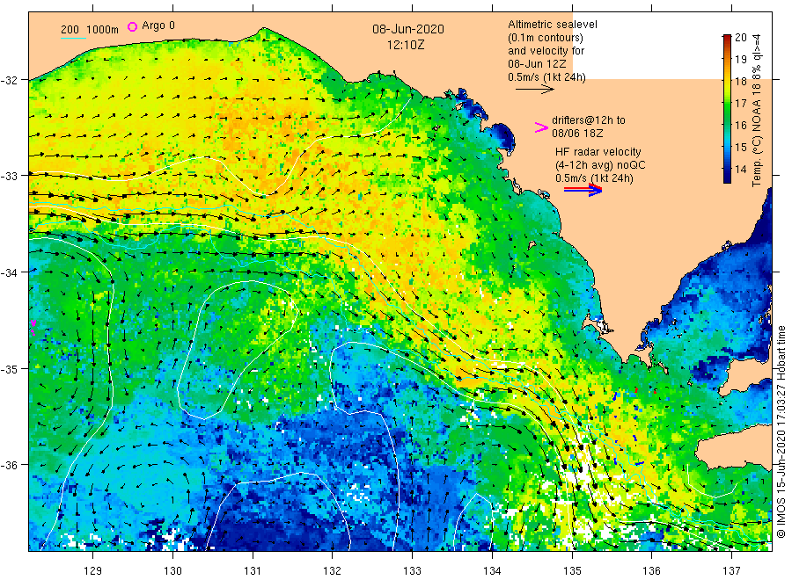Click the longitude axis label 130
Image resolution: width=792 pixels, height=580 pixels.
(172, 570)
